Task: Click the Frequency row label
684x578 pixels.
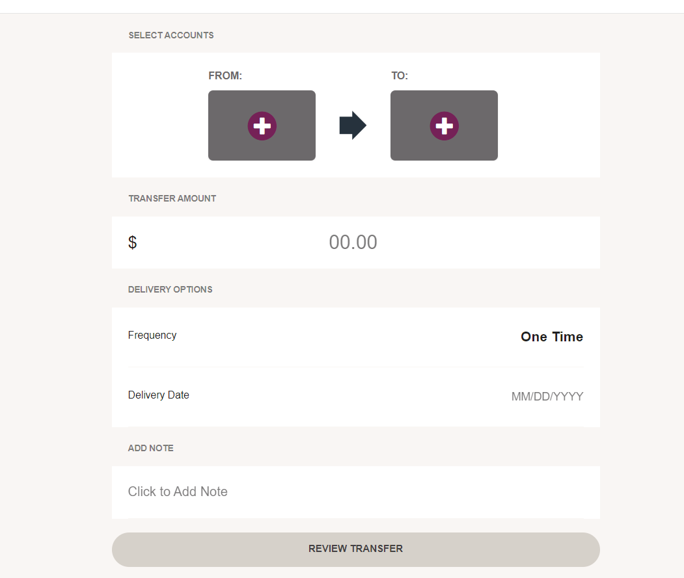Action: point(152,335)
